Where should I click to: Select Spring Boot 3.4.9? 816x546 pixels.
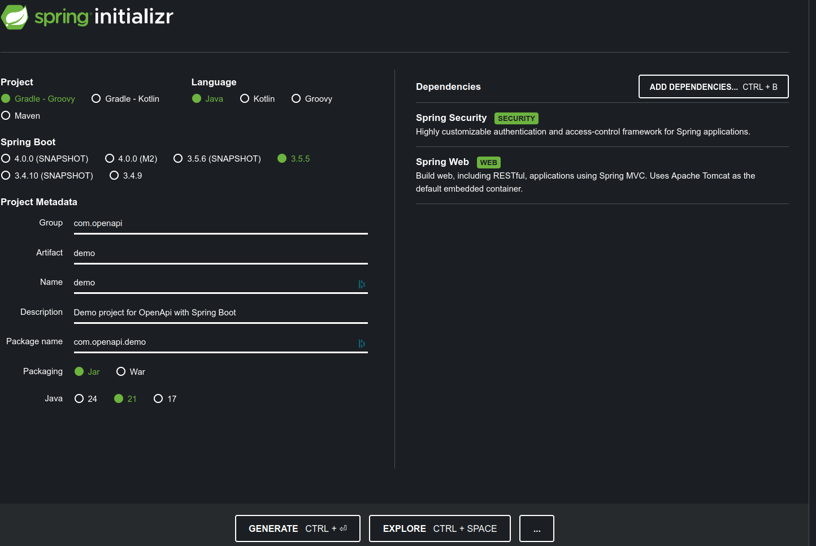click(126, 175)
